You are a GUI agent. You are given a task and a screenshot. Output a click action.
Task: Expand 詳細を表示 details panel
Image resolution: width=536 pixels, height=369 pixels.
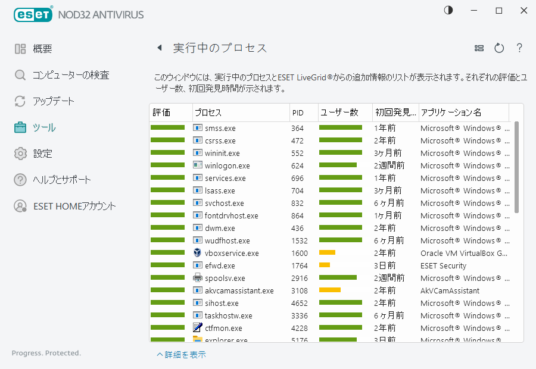point(182,355)
